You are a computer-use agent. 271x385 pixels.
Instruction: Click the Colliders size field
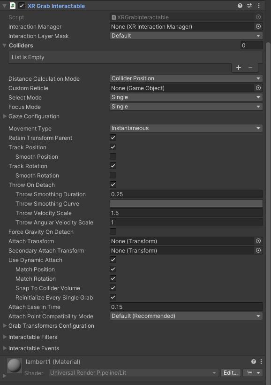pyautogui.click(x=252, y=46)
